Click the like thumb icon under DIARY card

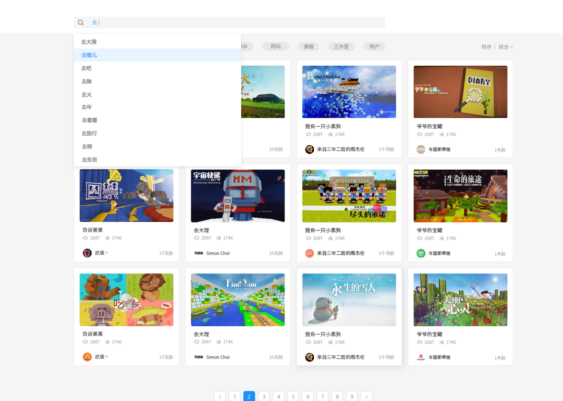pos(441,134)
